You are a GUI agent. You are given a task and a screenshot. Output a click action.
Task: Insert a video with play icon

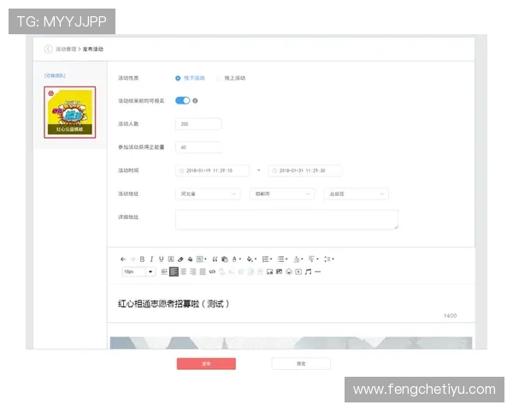298,271
